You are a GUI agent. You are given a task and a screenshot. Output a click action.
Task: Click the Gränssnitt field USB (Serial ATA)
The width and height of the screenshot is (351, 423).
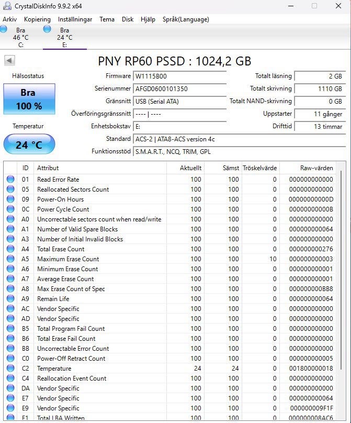click(x=179, y=102)
